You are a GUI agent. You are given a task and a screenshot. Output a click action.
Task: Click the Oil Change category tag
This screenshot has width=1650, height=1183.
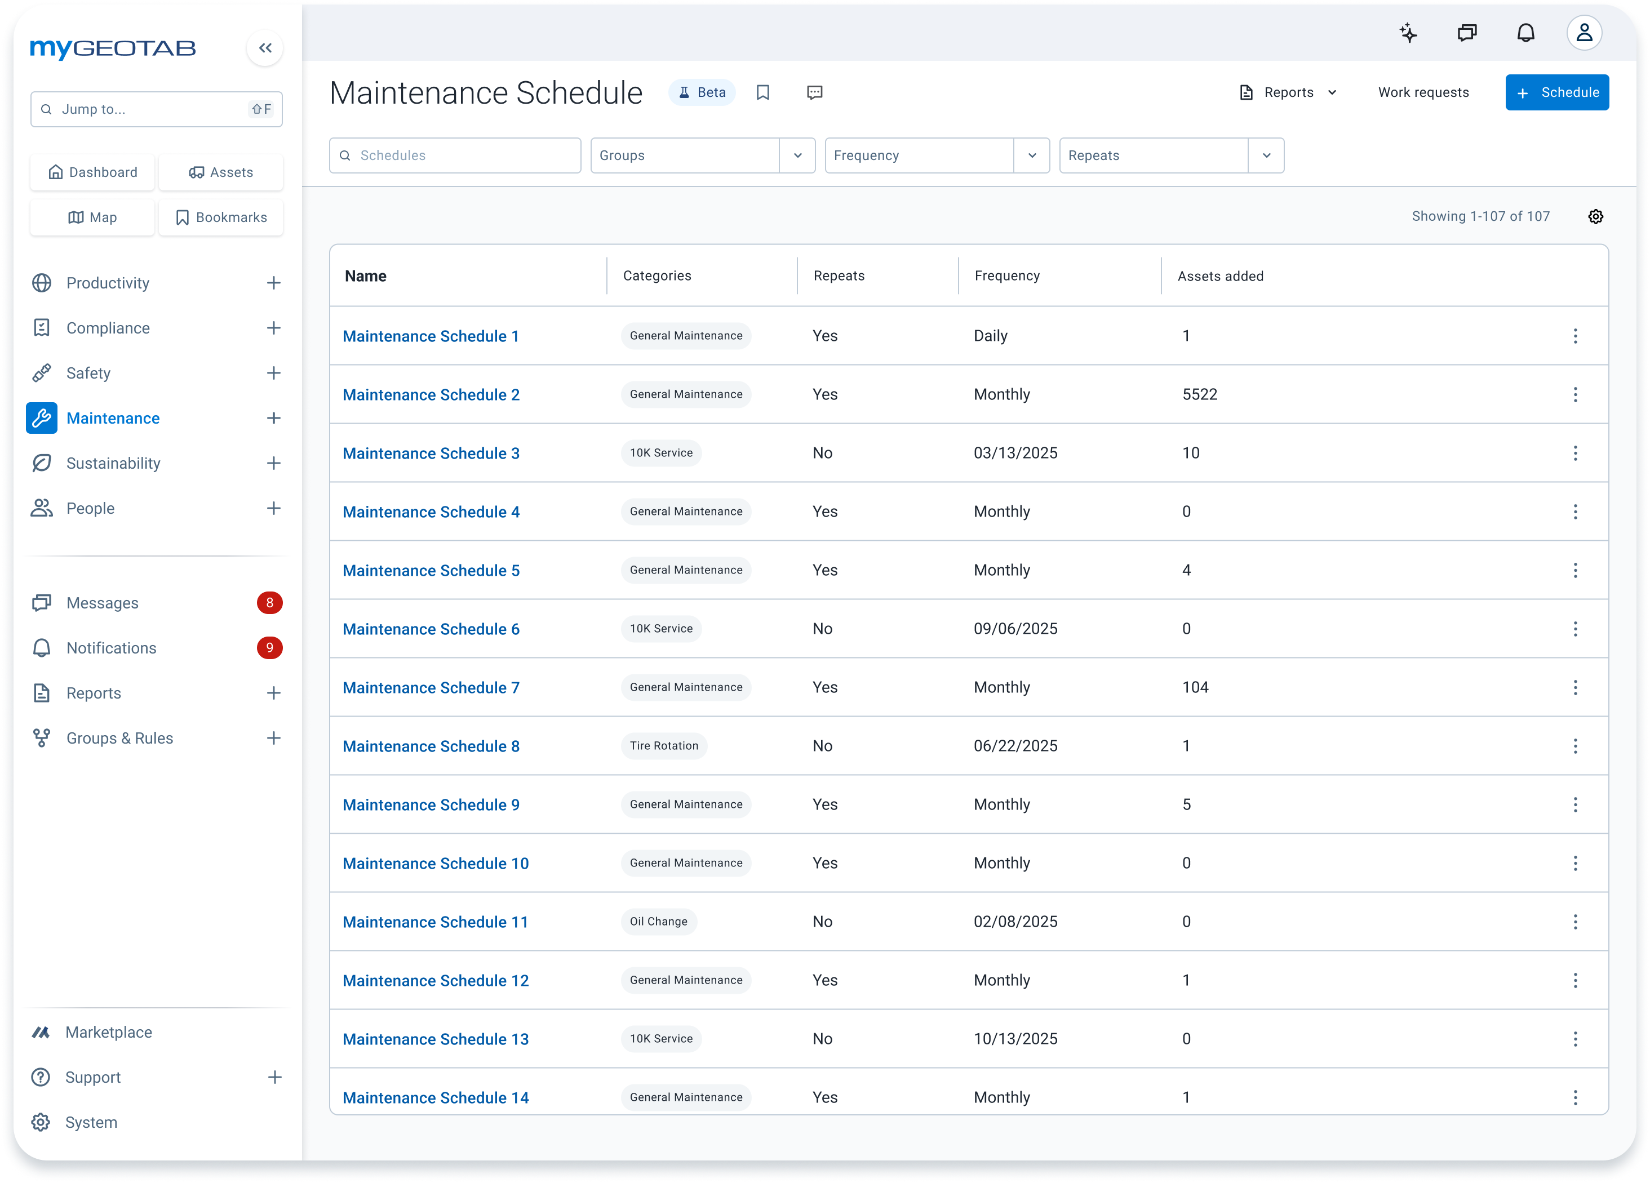click(658, 922)
